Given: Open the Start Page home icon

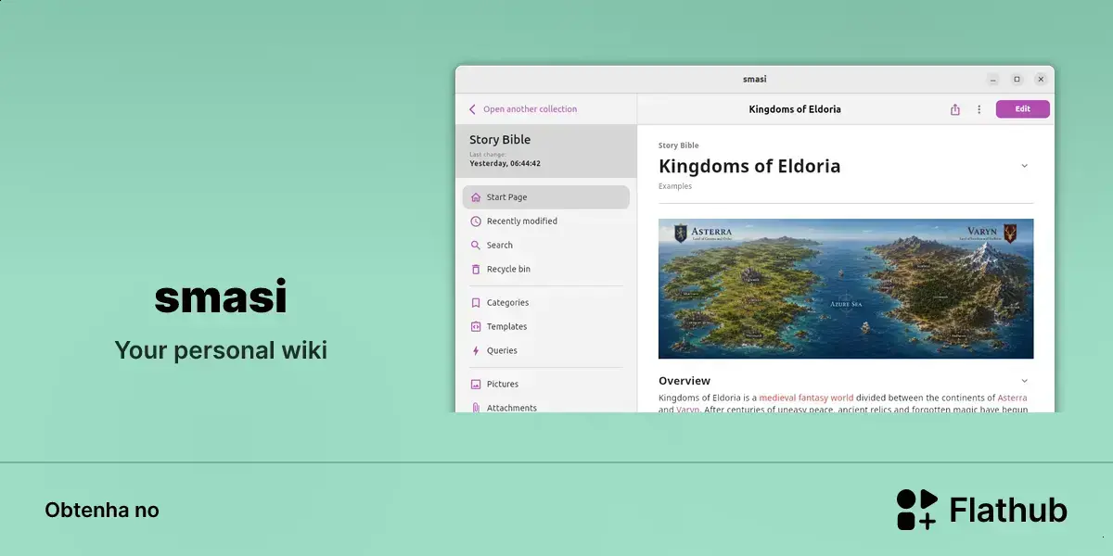Looking at the screenshot, I should (476, 197).
